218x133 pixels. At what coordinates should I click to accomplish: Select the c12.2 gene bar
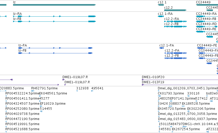[175, 10]
